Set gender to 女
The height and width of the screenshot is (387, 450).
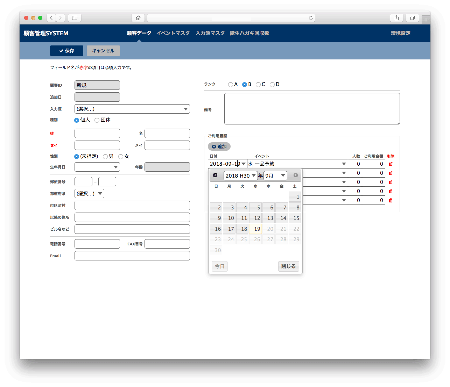coord(121,156)
